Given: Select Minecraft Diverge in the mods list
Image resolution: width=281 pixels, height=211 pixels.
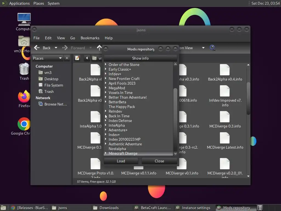Looking at the screenshot, I should tap(123, 153).
